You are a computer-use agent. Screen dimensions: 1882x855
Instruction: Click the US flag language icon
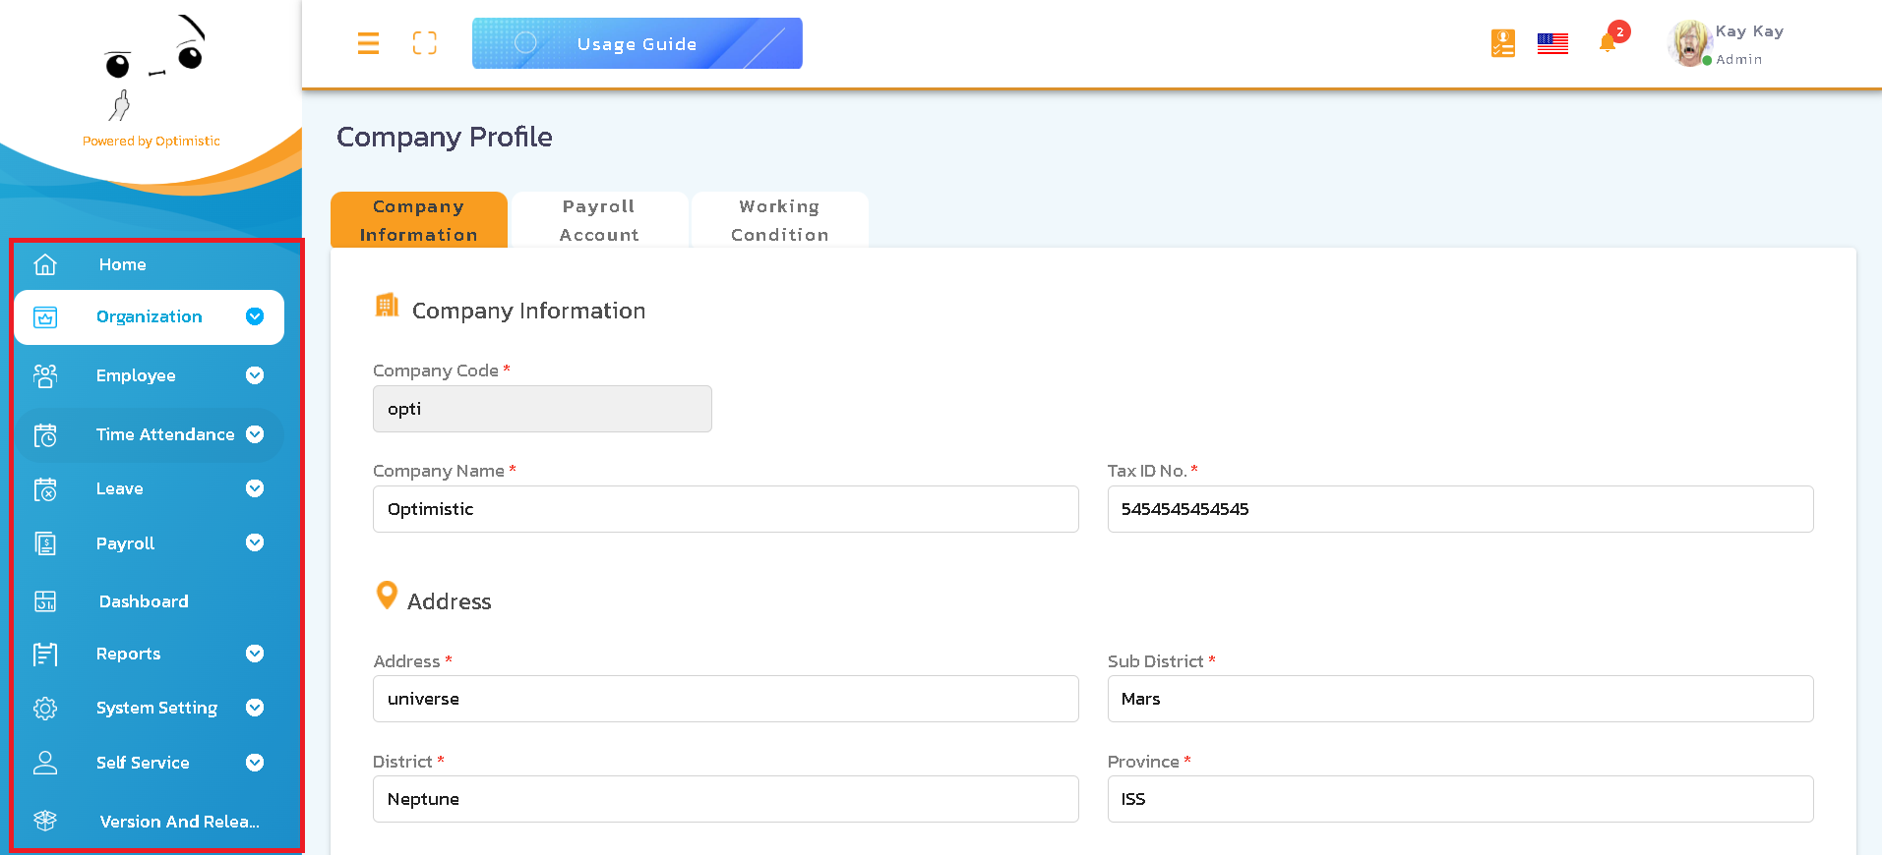coord(1552,43)
